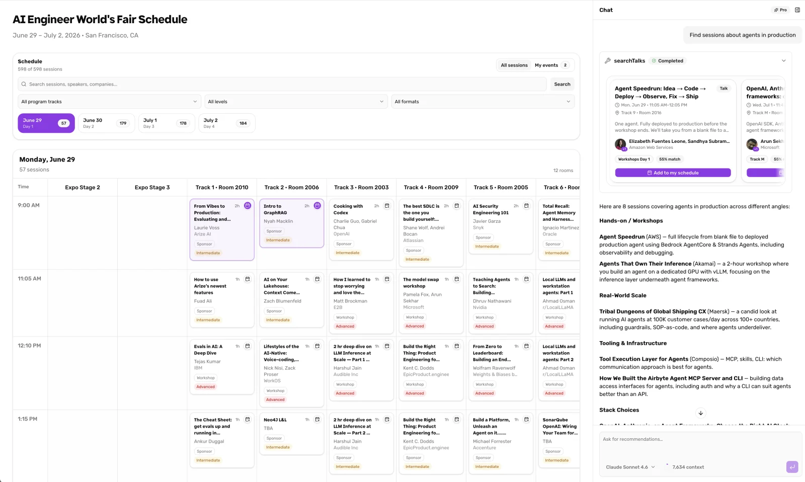This screenshot has height=482, width=805.
Task: Add The model swap workshop calendar icon
Action: (x=457, y=279)
